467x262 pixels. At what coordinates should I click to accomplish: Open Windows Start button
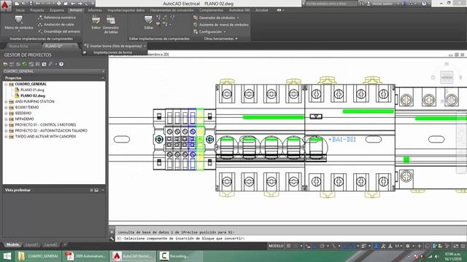point(7,256)
